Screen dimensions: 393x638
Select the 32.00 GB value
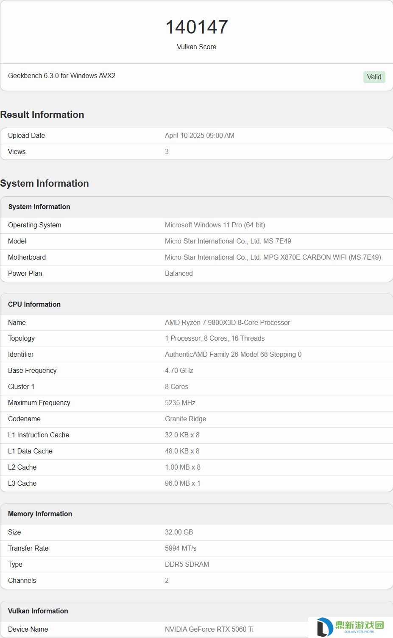(179, 532)
